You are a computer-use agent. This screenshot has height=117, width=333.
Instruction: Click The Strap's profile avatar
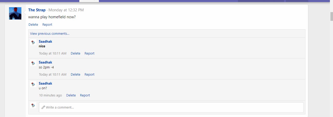15,13
